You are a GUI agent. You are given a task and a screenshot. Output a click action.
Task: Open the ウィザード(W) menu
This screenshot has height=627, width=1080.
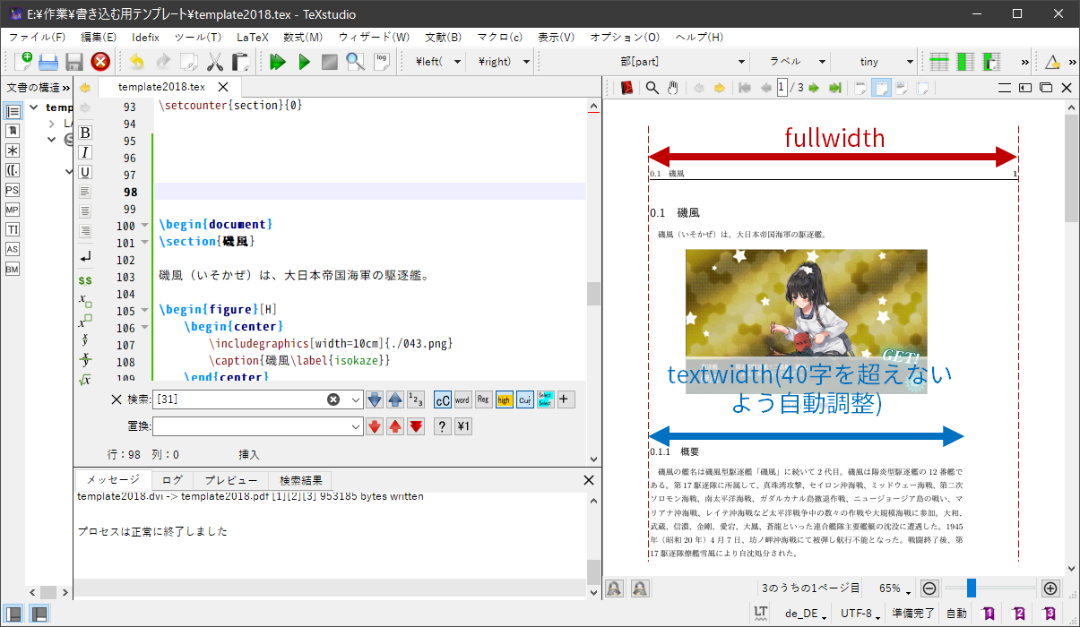click(x=374, y=37)
